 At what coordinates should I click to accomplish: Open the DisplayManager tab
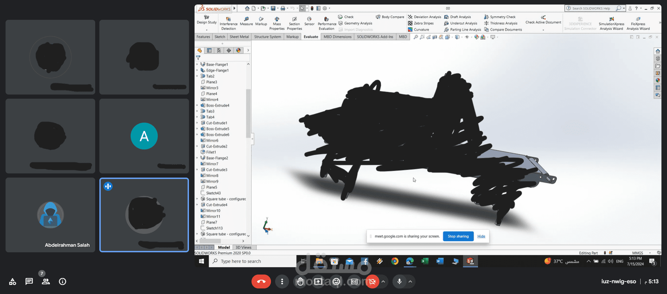pyautogui.click(x=238, y=50)
